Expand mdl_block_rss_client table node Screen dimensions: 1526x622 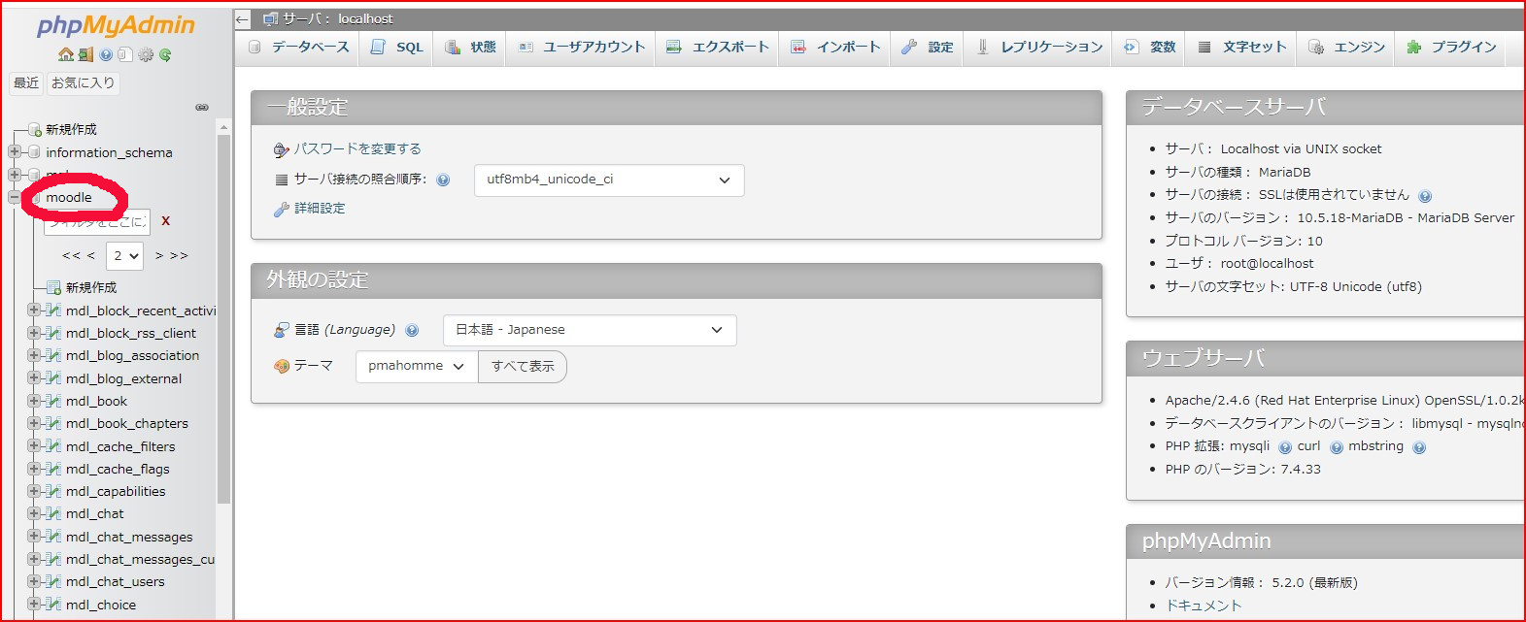(x=34, y=333)
